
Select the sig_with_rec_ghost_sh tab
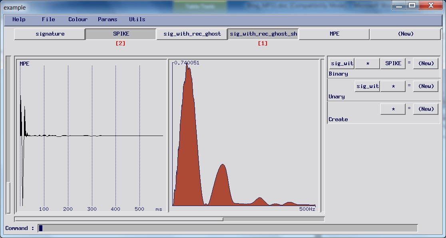coord(263,34)
